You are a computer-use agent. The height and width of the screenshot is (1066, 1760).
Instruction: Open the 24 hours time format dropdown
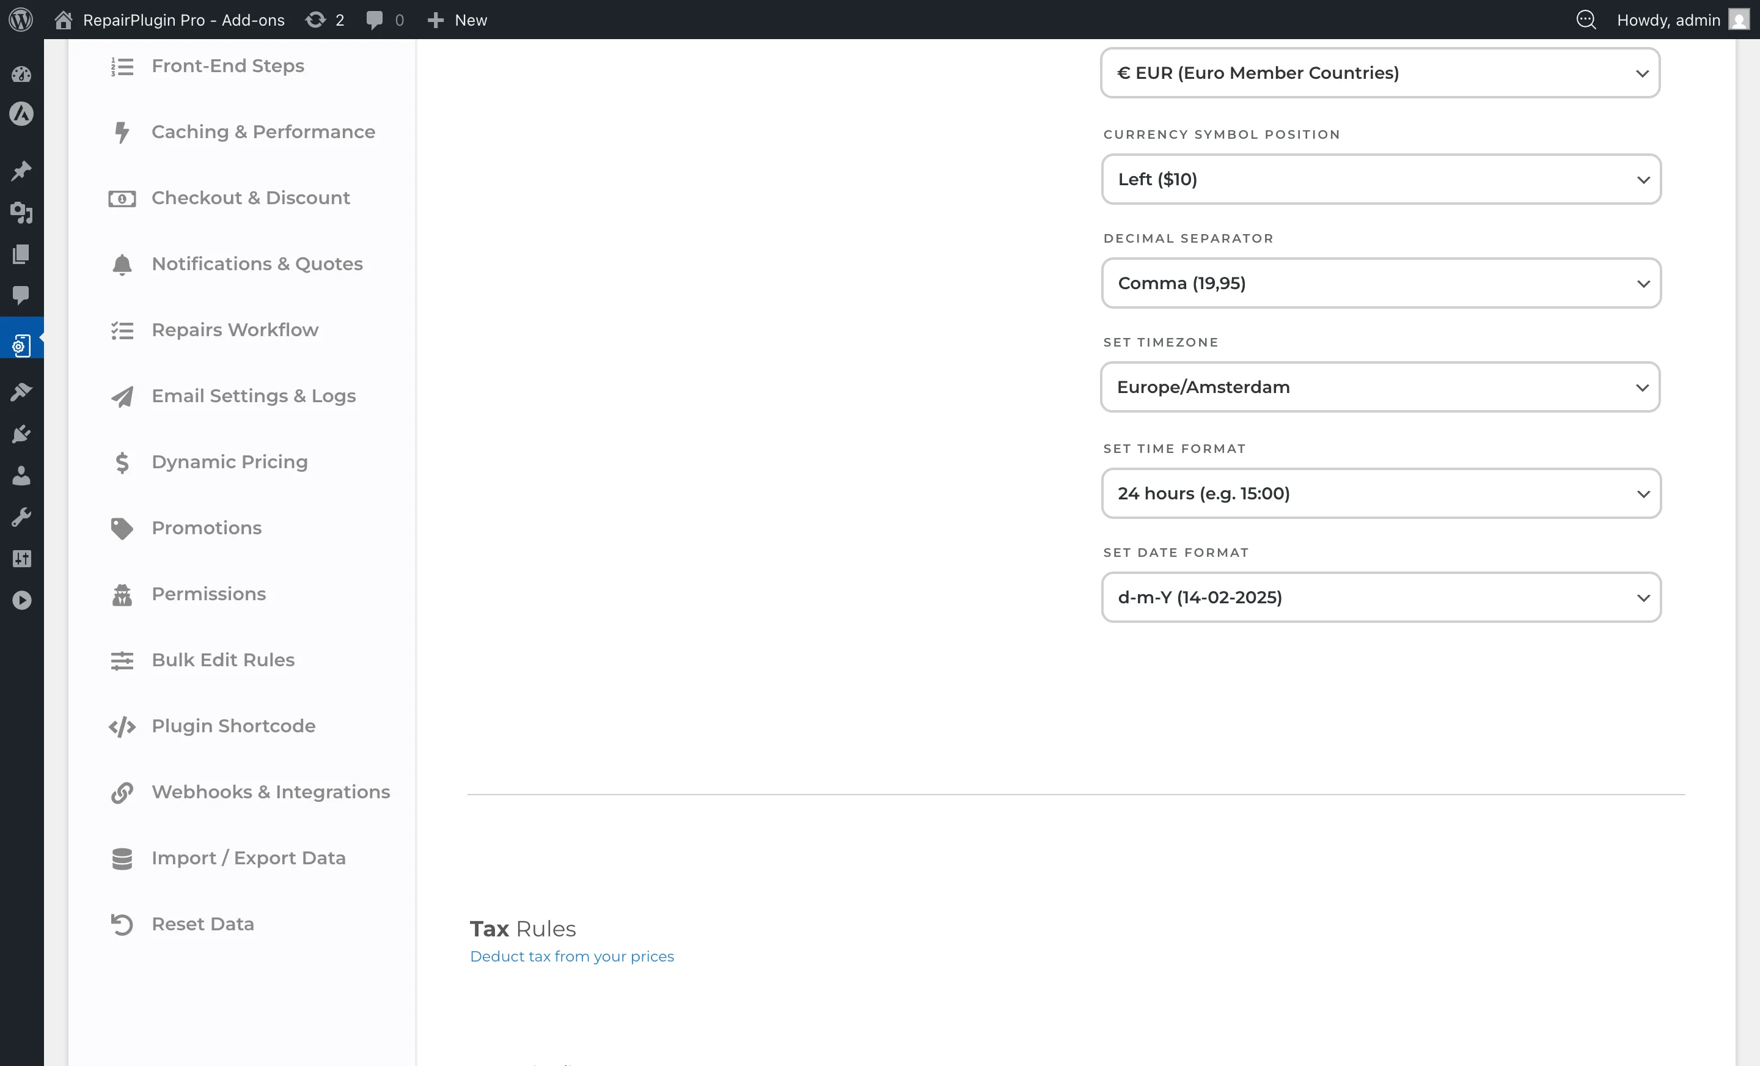click(1380, 494)
